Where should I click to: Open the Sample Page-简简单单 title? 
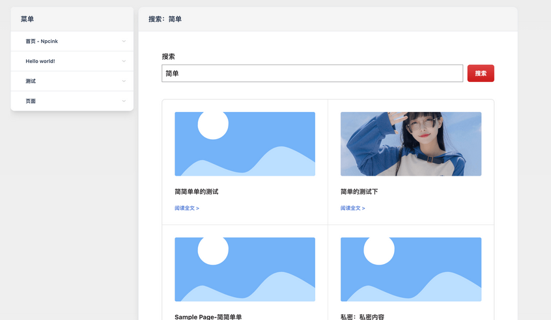coord(208,317)
